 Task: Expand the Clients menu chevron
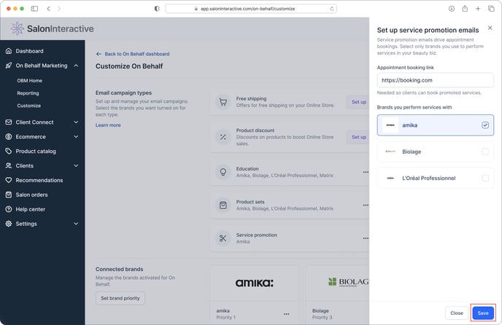[76, 165]
